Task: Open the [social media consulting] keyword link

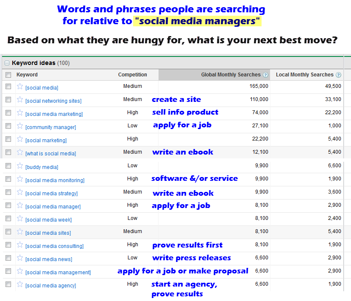Action: point(54,246)
